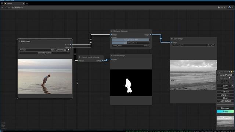This screenshot has width=235, height=132.
Task: Collapse the Preview Image node via its dot
Action: coord(112,55)
